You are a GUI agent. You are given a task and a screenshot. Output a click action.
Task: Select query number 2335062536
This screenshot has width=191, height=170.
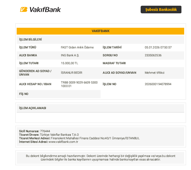[x=153, y=55]
